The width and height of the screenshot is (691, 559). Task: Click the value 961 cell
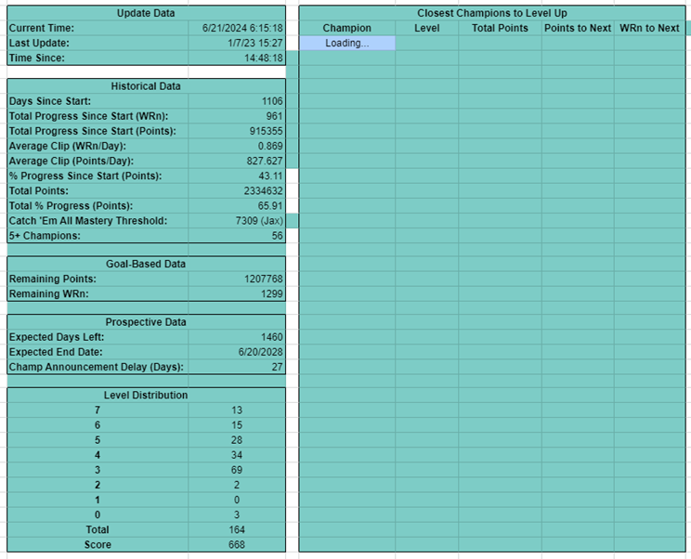pyautogui.click(x=237, y=116)
